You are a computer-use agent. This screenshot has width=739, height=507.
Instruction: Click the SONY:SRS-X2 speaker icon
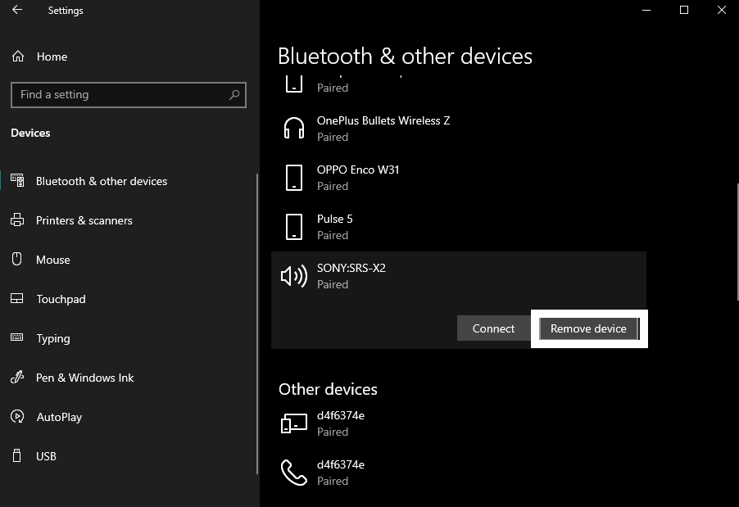click(292, 275)
